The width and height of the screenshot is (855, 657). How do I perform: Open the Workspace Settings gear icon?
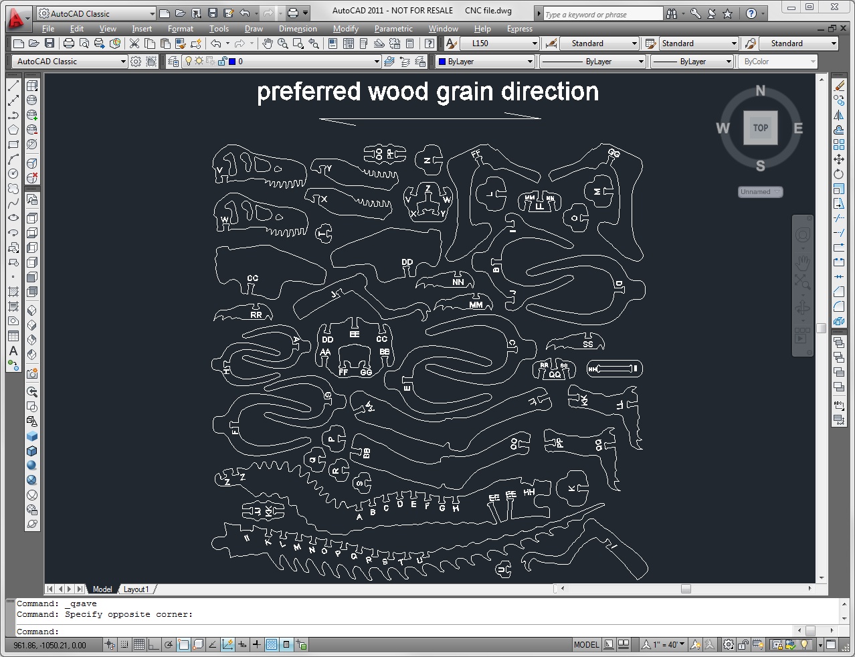click(x=136, y=62)
